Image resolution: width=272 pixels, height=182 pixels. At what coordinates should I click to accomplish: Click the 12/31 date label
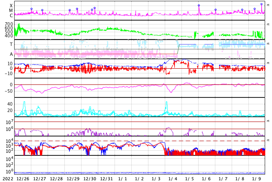coord(106,179)
